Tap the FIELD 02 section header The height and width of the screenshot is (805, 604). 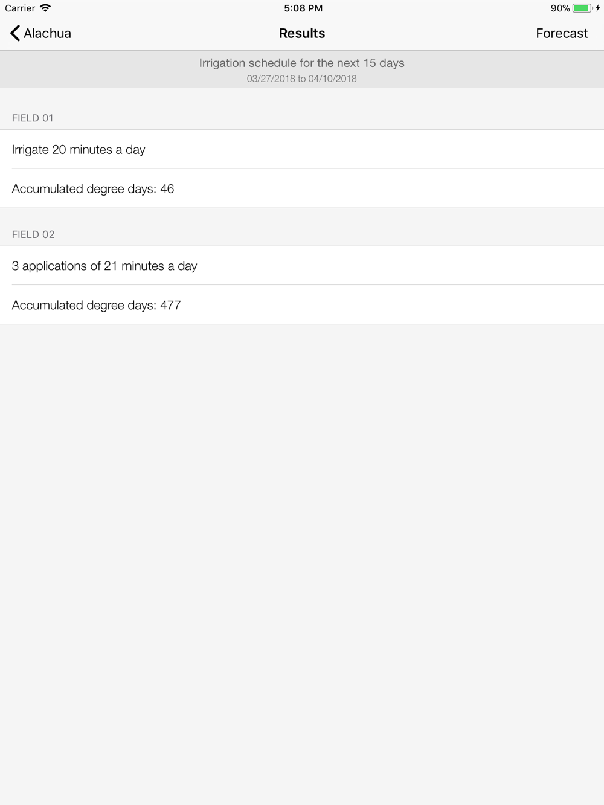[x=33, y=234]
